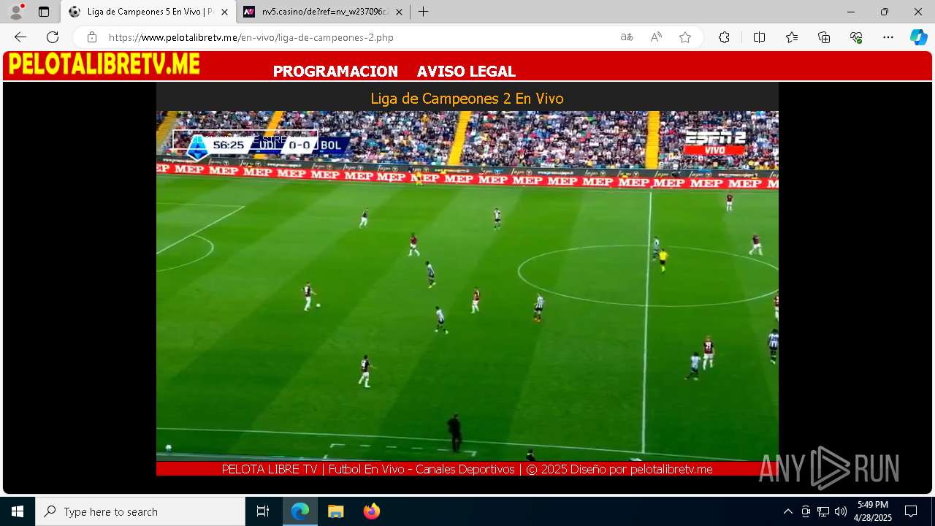Viewport: 935px width, 526px height.
Task: Open the Windows Start menu
Action: (18, 511)
